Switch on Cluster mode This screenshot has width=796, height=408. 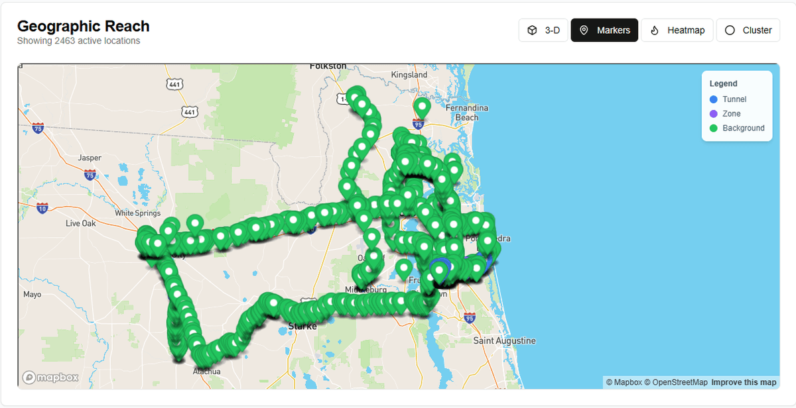748,30
